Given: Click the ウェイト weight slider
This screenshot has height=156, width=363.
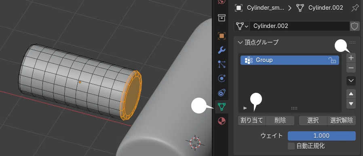Looking at the screenshot, I should tap(321, 136).
